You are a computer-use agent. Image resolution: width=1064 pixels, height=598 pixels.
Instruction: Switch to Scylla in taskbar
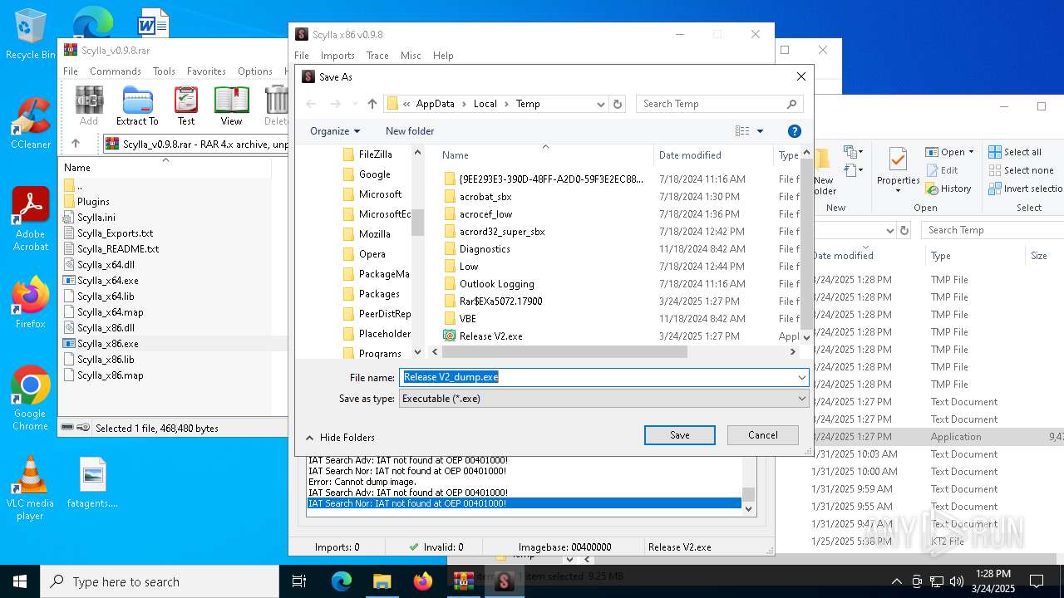[504, 581]
